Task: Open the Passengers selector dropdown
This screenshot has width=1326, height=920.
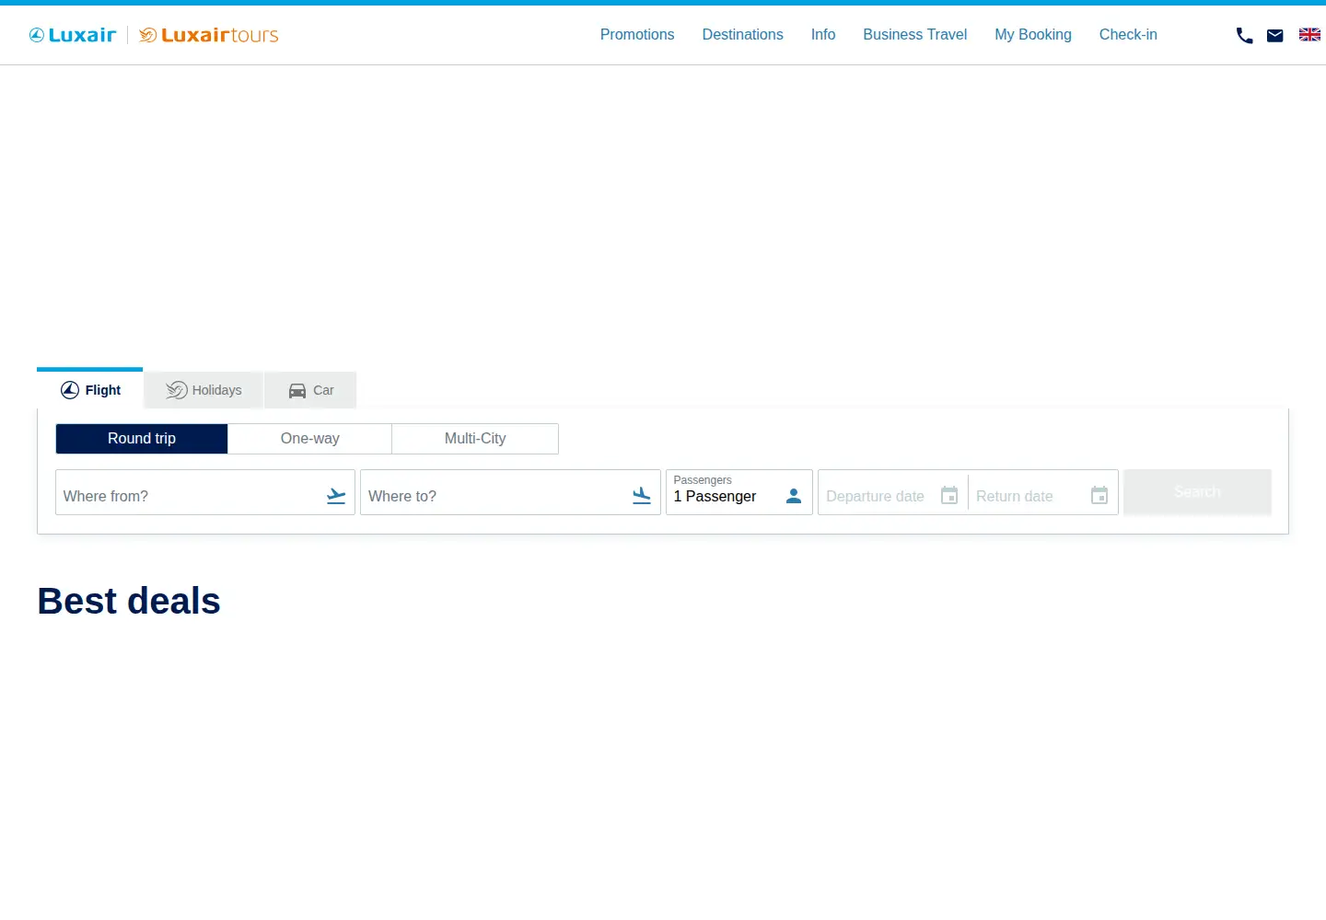Action: click(x=739, y=492)
